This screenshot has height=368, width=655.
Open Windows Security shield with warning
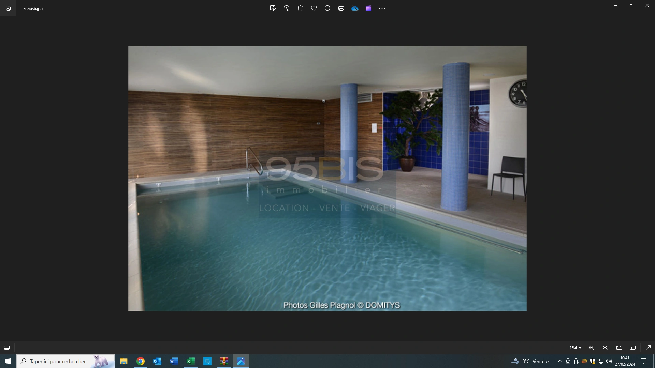click(593, 361)
